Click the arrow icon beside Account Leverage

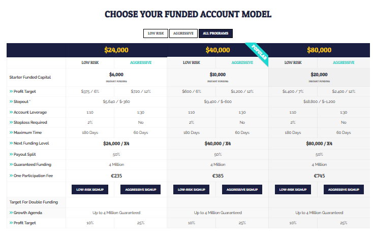(11, 112)
